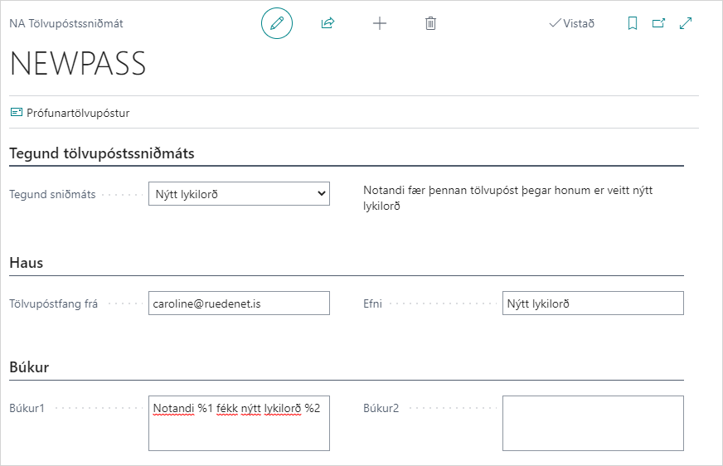Create a new record with plus icon

(x=380, y=23)
